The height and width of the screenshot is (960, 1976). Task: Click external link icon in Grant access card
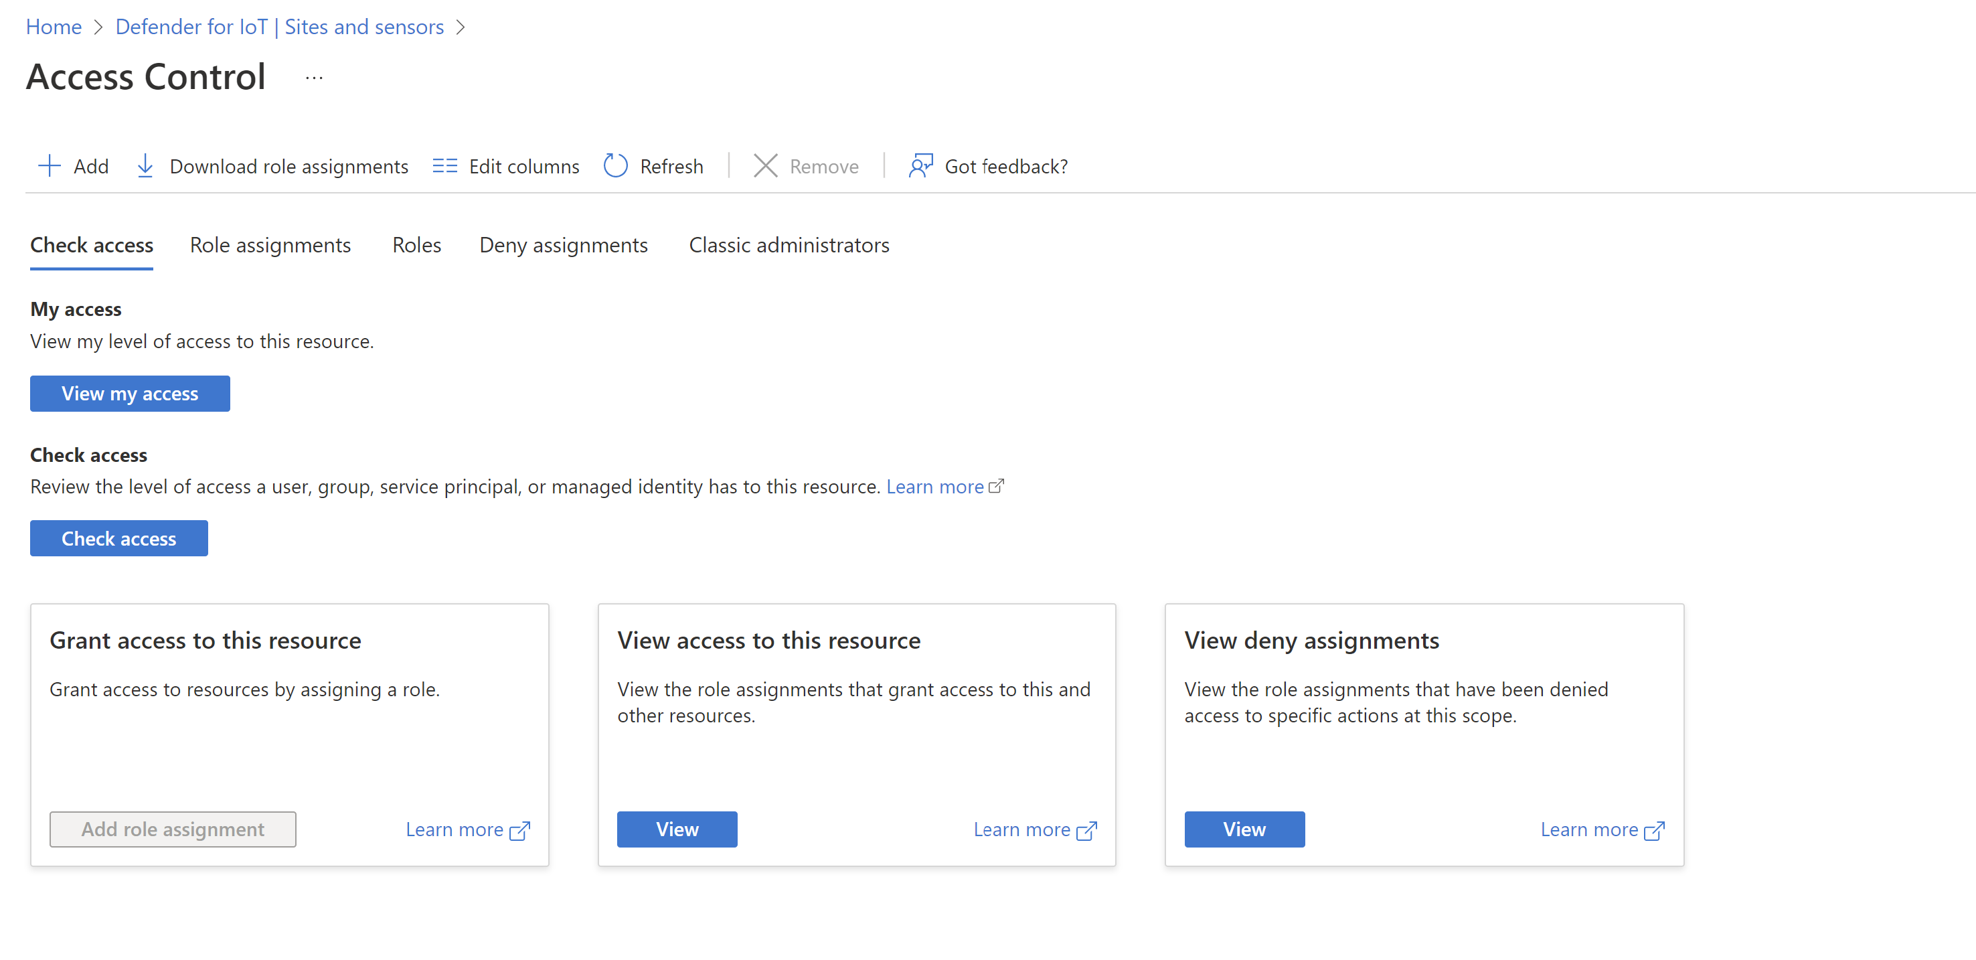point(520,830)
